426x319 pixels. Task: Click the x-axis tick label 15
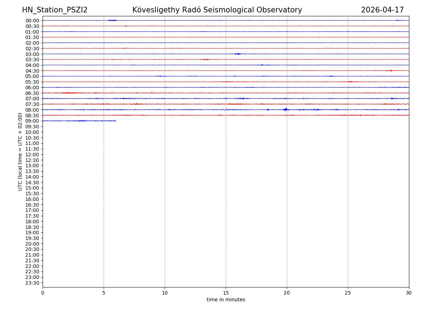coord(226,293)
